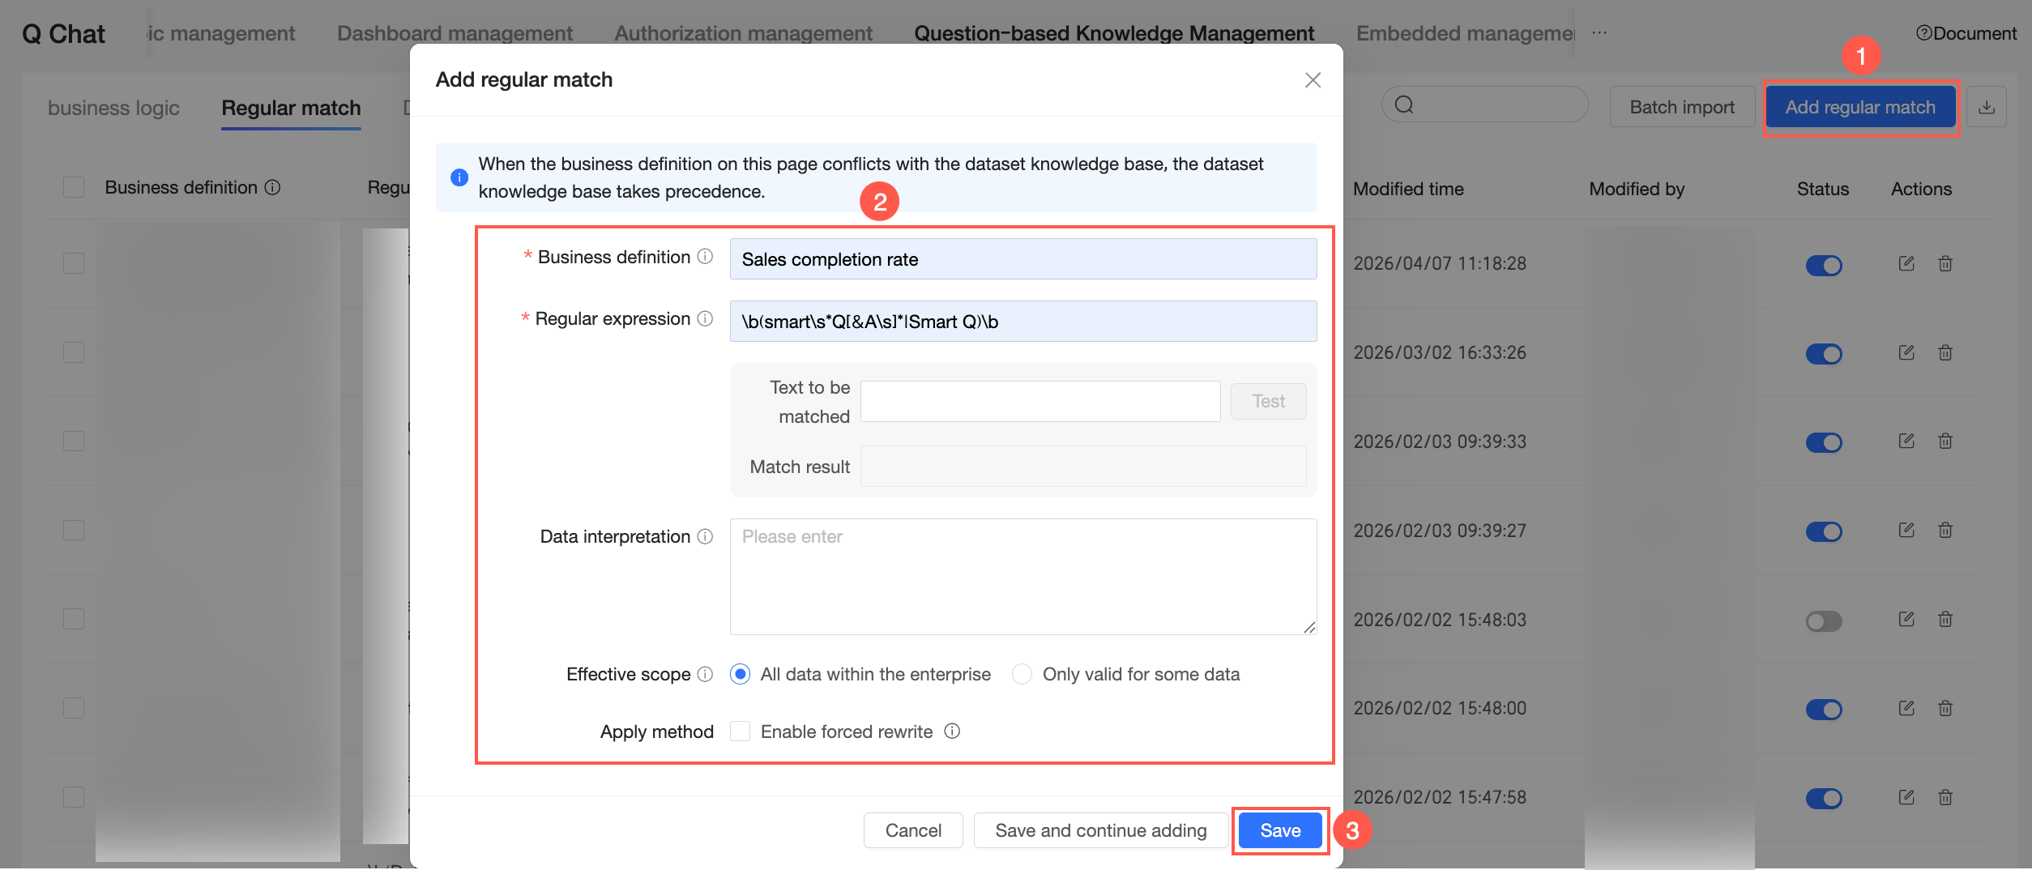Open the more tabs ellipsis menu
The image size is (2032, 870).
point(1599,33)
